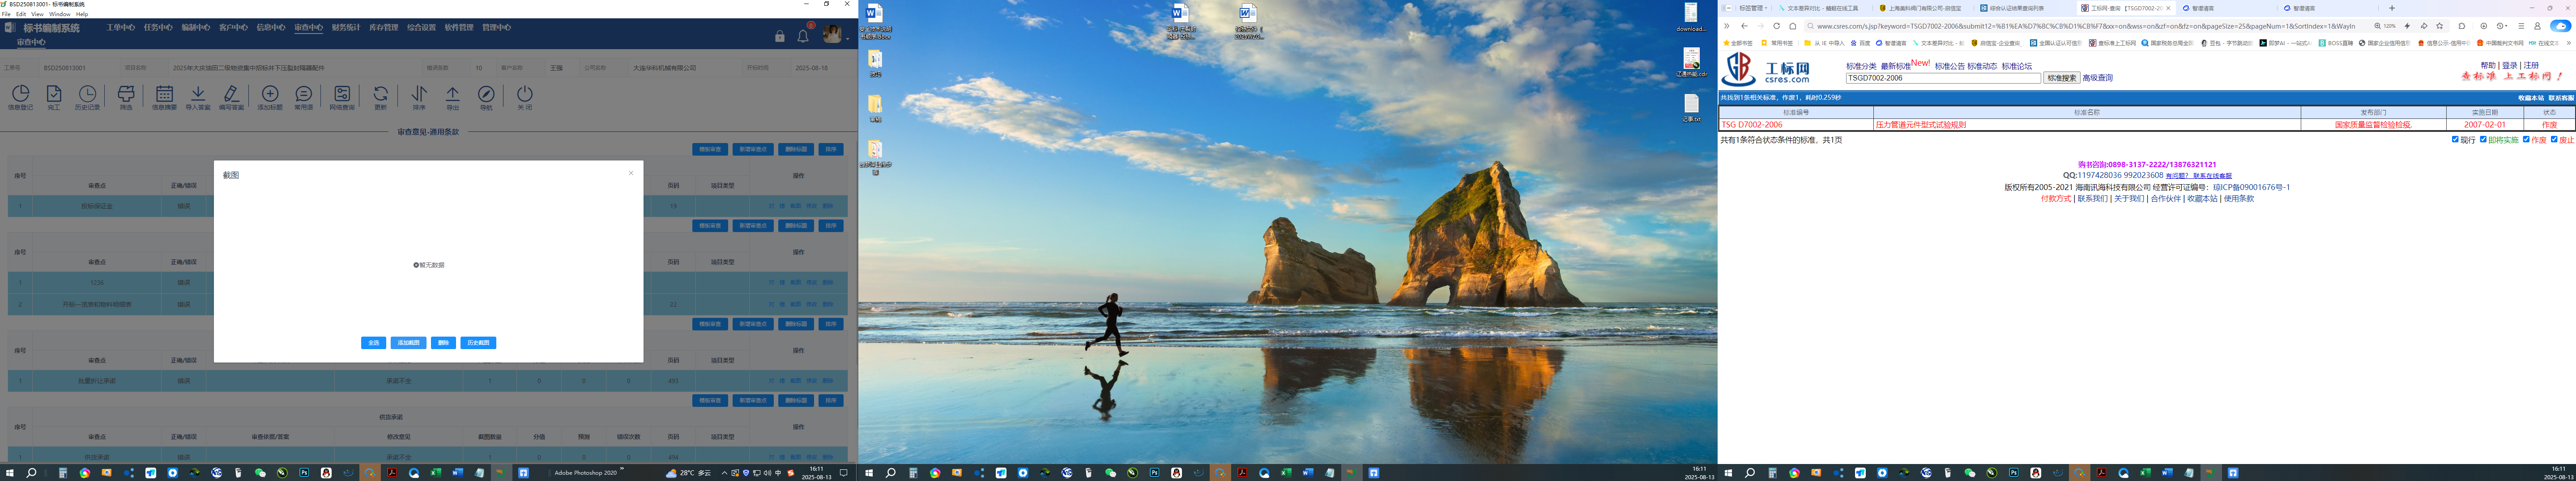Open 历史截图 in the 截图 dialog
2576x481 pixels.
[478, 342]
